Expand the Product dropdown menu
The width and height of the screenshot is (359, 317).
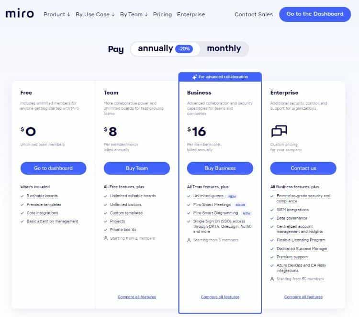[x=56, y=14]
